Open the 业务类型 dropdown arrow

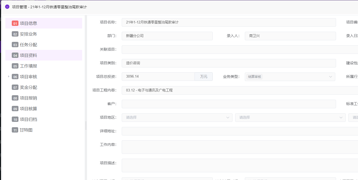click(x=330, y=77)
